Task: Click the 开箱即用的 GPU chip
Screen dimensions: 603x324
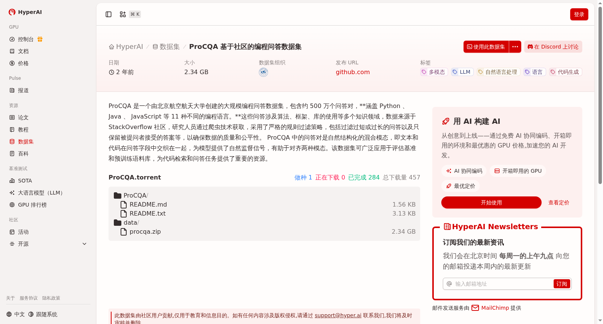Action: click(518, 171)
